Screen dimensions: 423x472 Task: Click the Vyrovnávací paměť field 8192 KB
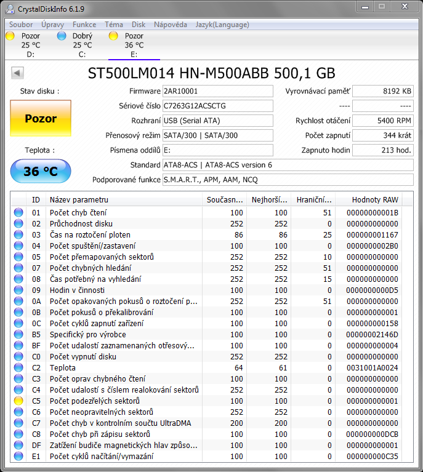point(383,91)
